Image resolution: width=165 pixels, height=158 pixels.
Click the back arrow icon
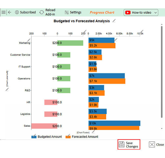pos(10,12)
